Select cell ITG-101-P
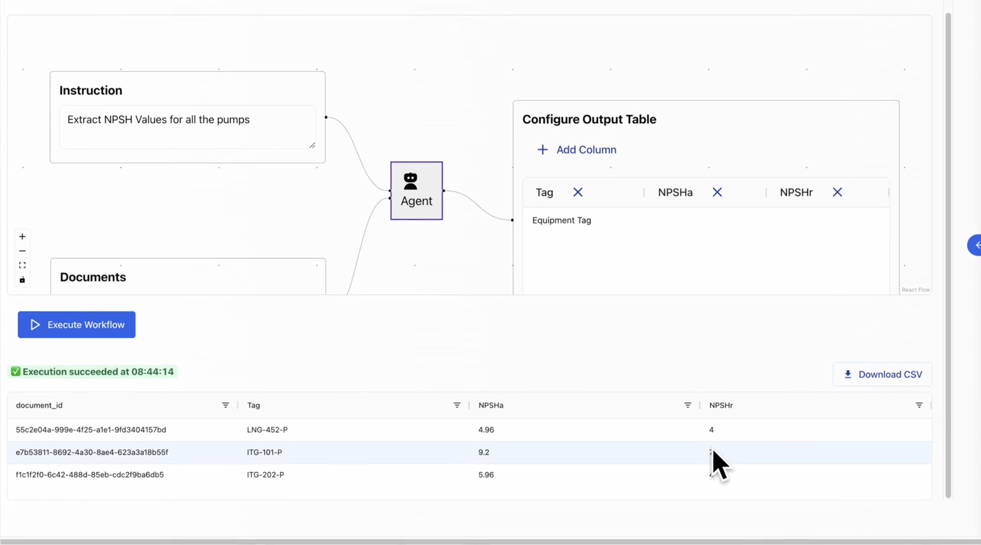 [x=264, y=452]
